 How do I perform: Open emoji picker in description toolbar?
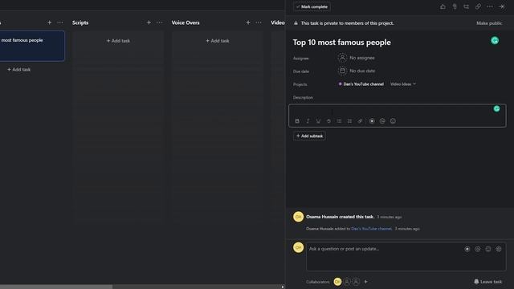(x=393, y=121)
